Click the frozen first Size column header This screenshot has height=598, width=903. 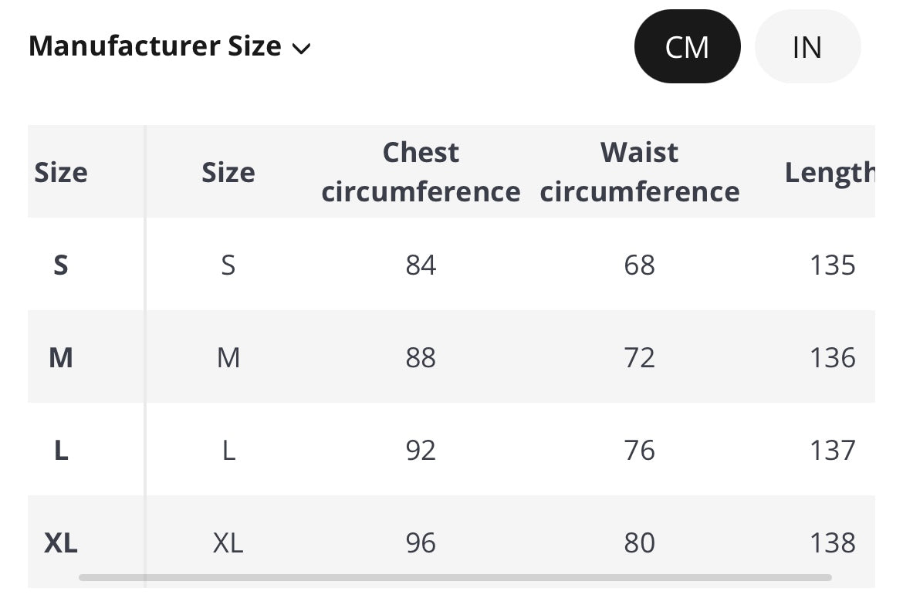61,172
